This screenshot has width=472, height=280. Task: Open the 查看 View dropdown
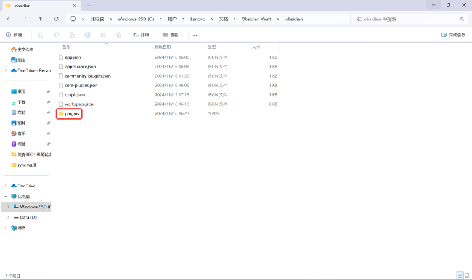[x=173, y=35]
